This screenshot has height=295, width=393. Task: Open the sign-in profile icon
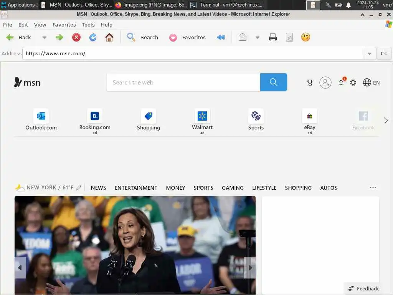(x=325, y=83)
